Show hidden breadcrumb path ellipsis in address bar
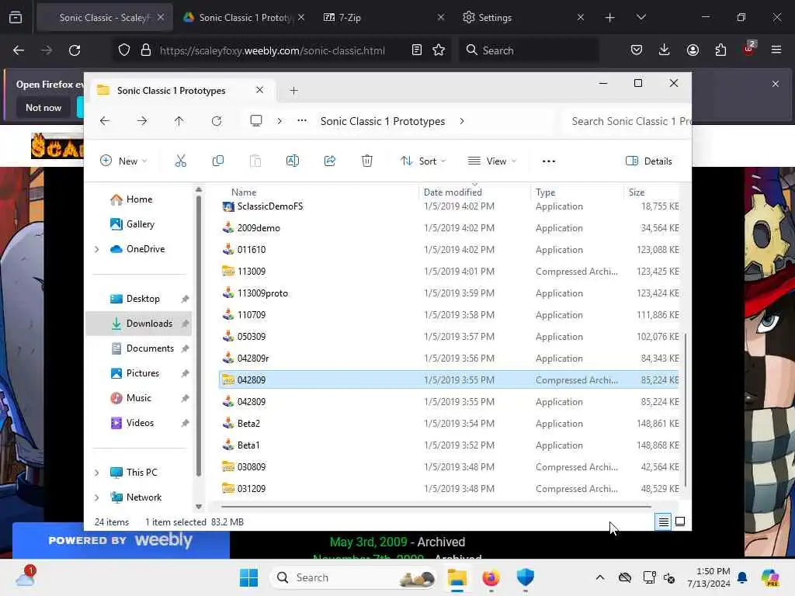 pyautogui.click(x=302, y=120)
